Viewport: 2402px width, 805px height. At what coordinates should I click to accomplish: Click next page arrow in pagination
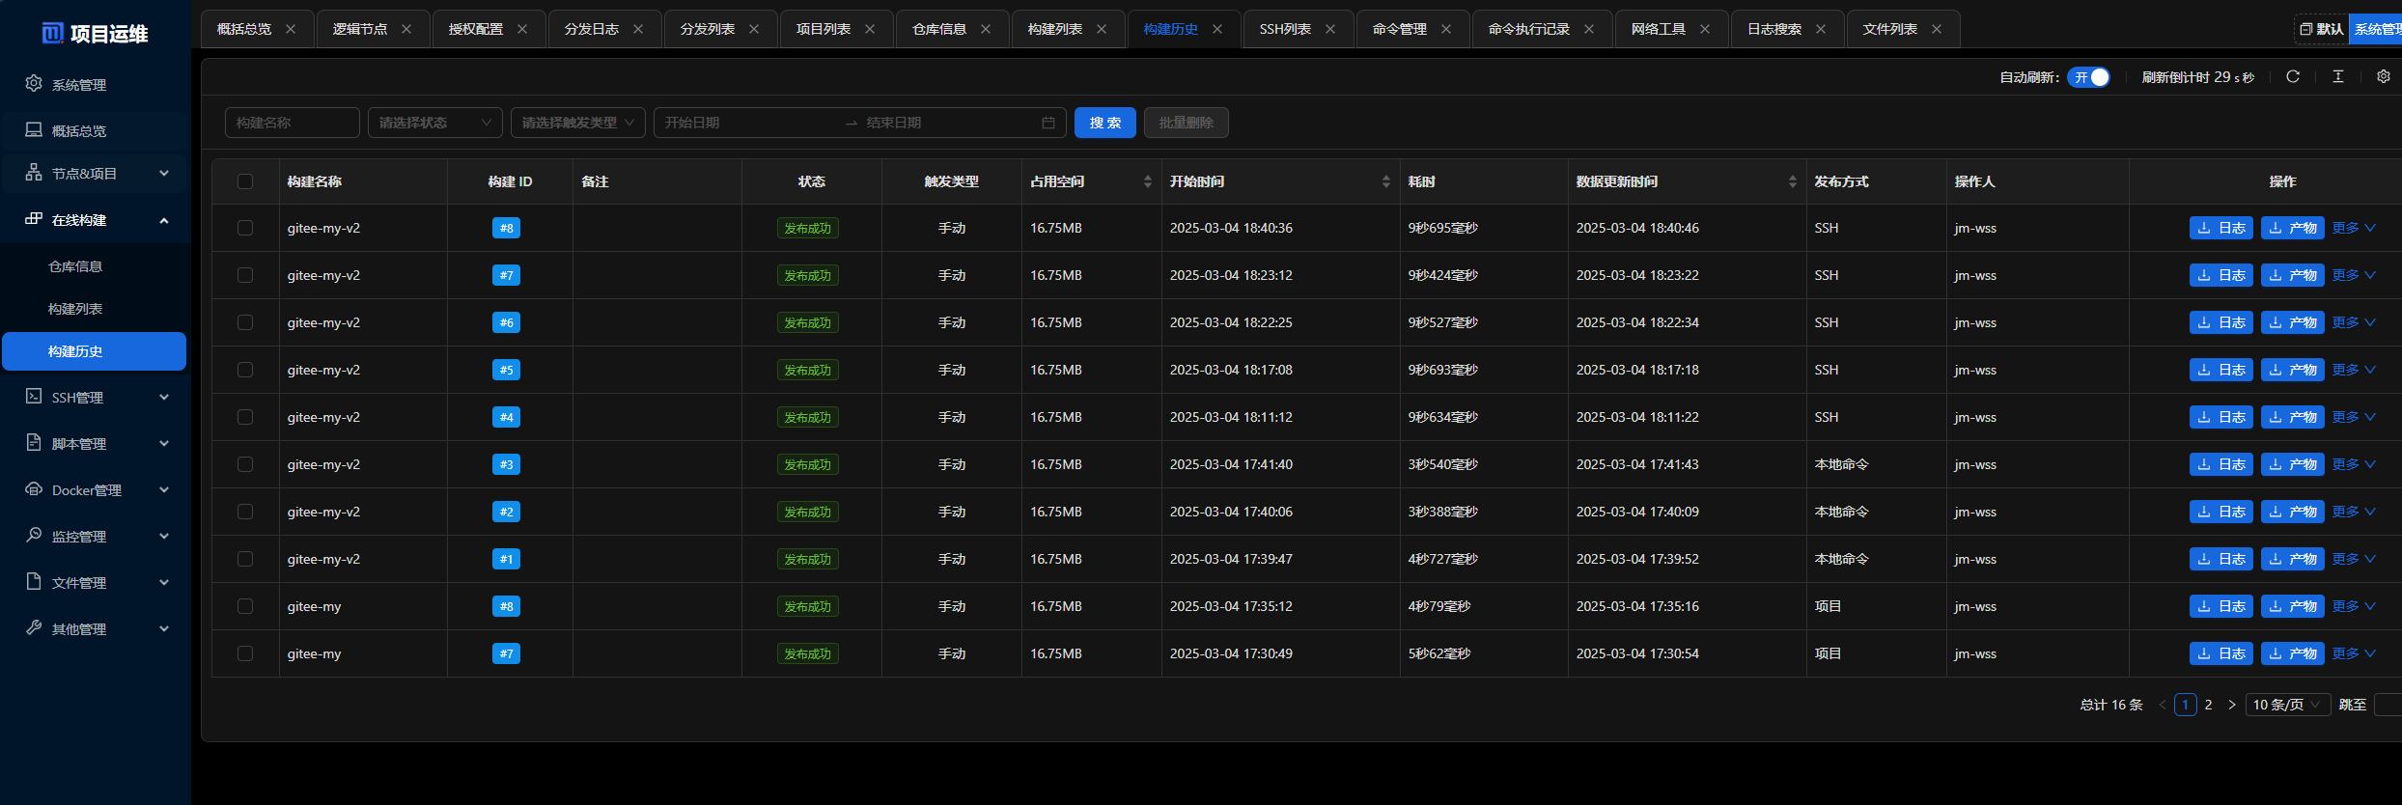click(x=2231, y=705)
